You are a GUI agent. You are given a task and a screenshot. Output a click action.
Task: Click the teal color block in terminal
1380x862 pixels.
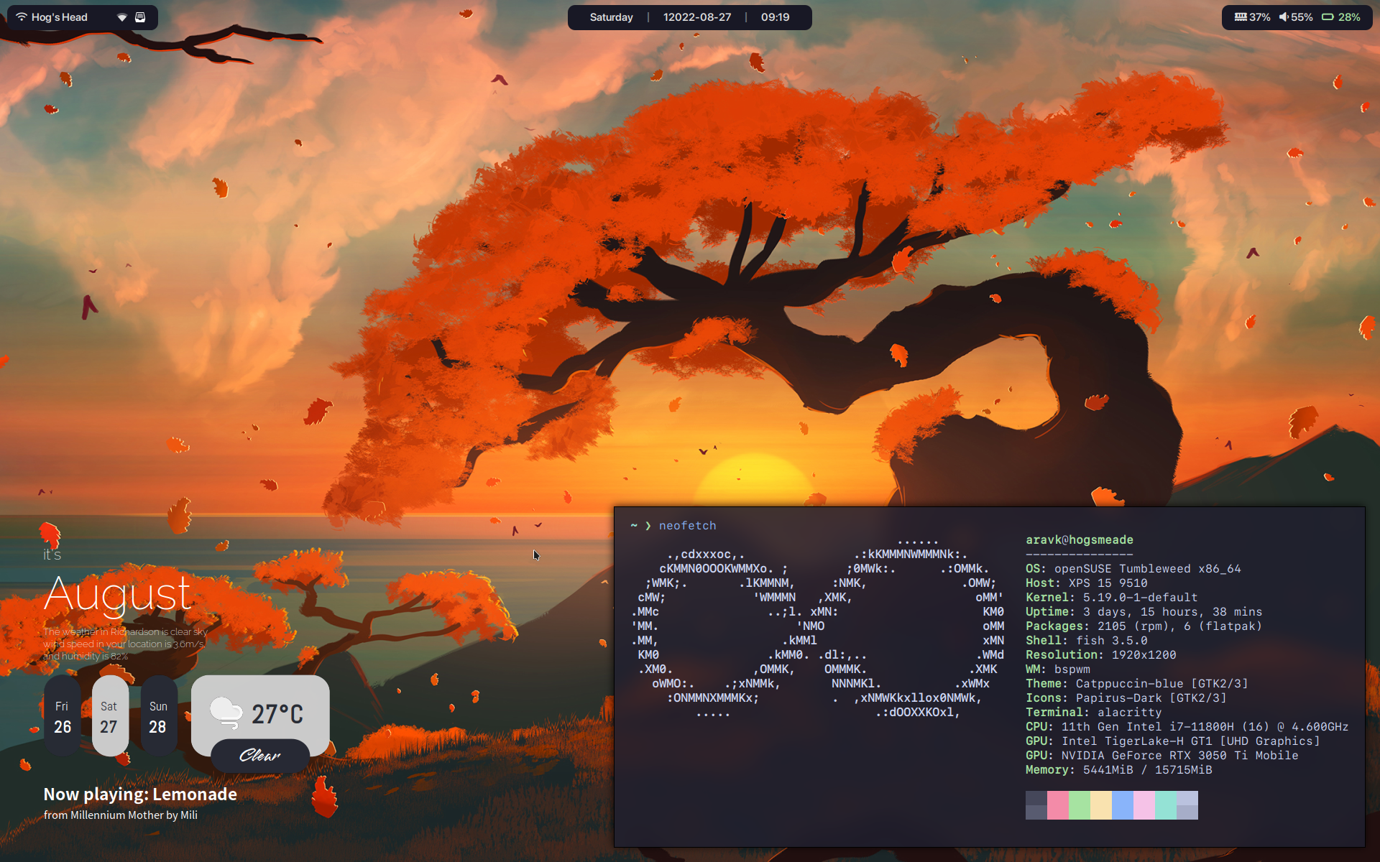click(x=1166, y=805)
